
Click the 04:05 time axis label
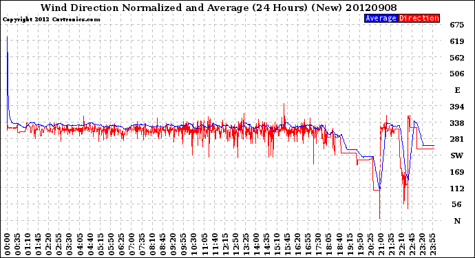[80, 244]
